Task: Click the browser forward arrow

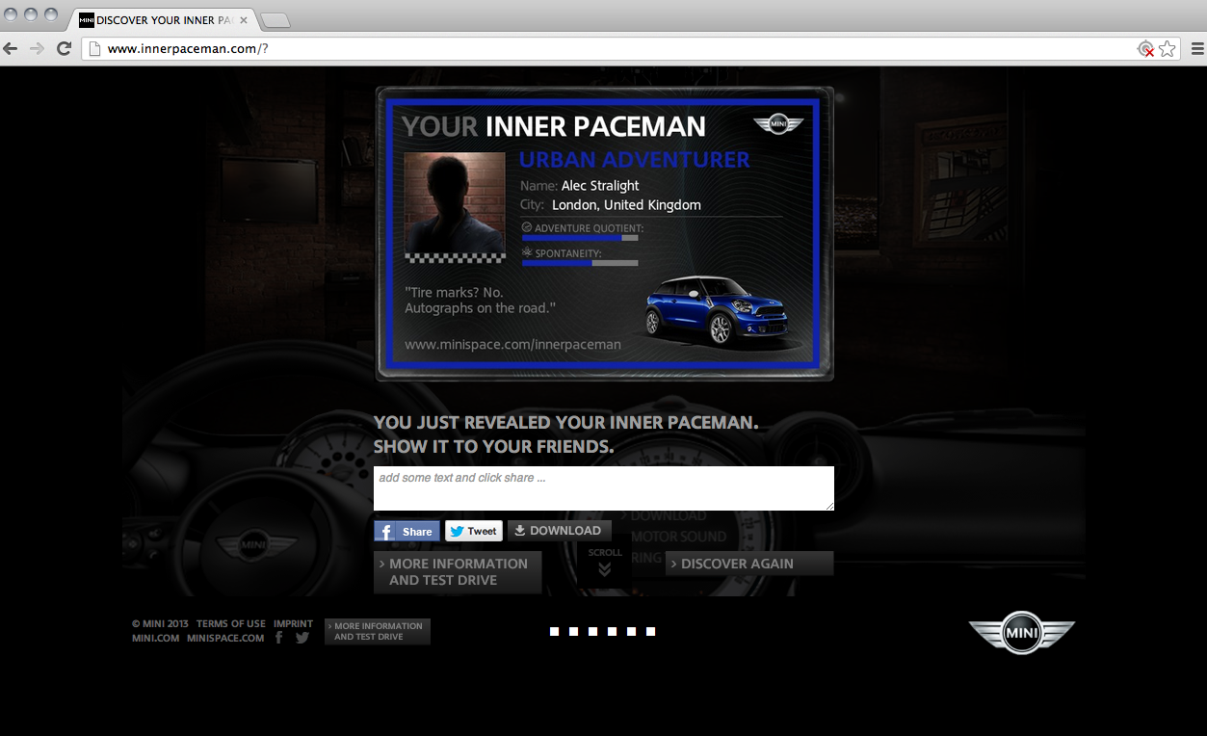Action: tap(37, 48)
